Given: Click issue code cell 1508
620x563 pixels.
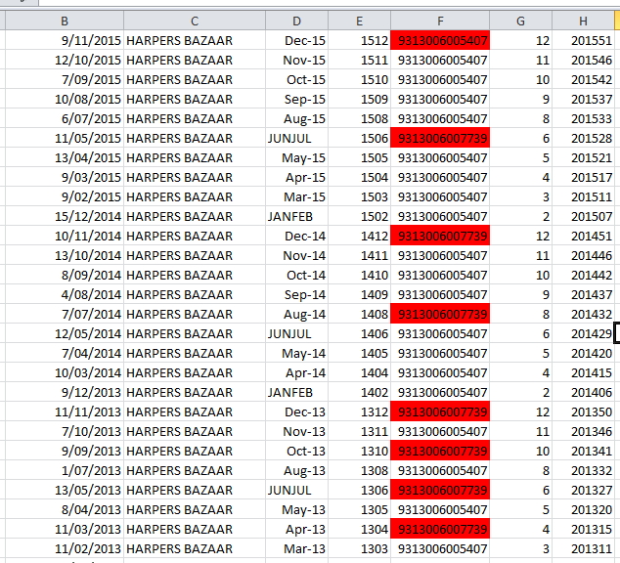Looking at the screenshot, I should (x=359, y=118).
